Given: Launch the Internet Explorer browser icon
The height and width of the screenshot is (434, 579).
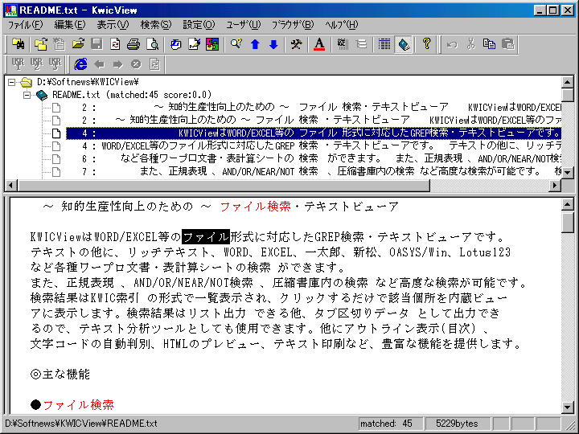Looking at the screenshot, I should 80,64.
